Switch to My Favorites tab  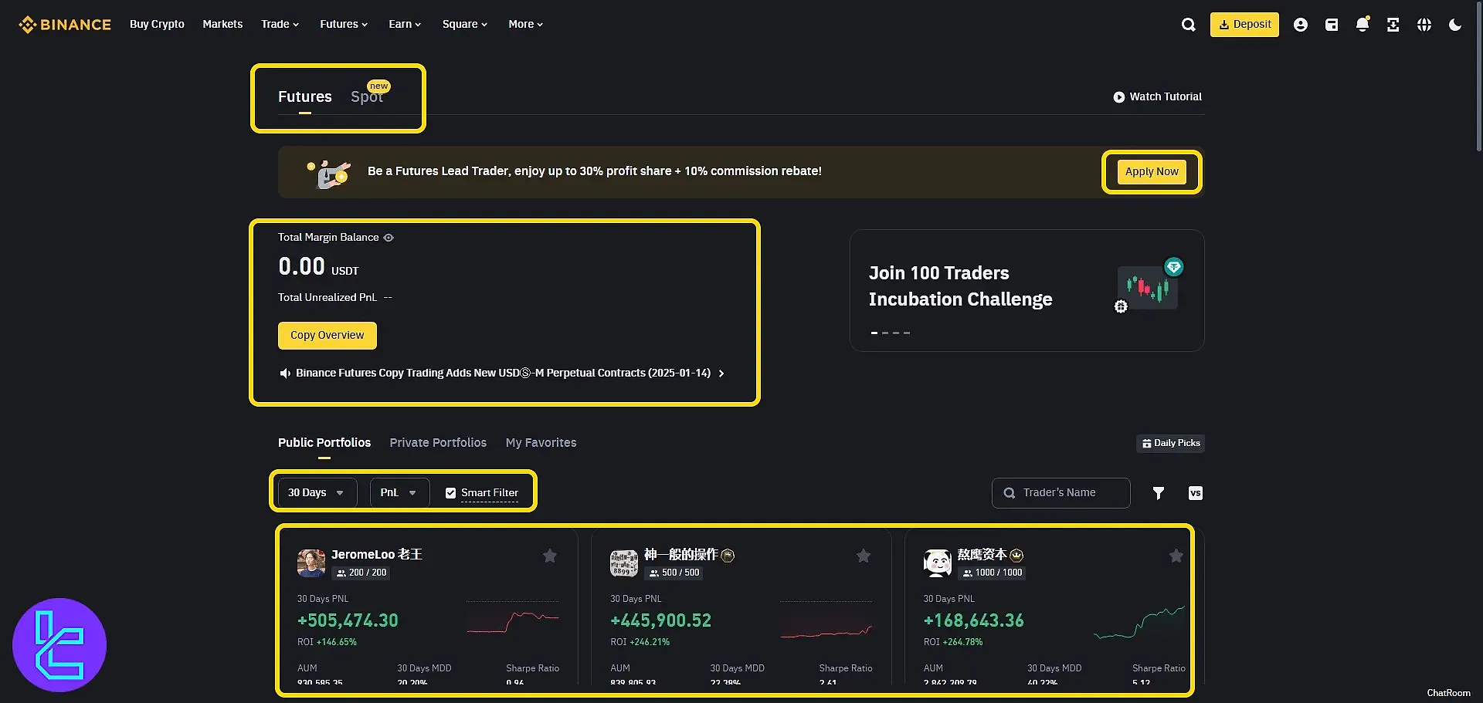541,443
